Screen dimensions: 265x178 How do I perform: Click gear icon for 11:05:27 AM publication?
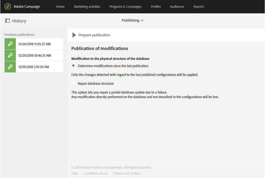pos(10,44)
